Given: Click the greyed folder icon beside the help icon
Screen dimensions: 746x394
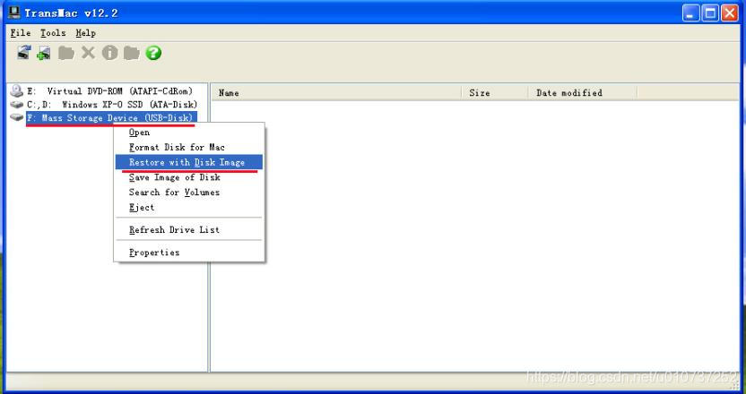Looking at the screenshot, I should pyautogui.click(x=131, y=53).
